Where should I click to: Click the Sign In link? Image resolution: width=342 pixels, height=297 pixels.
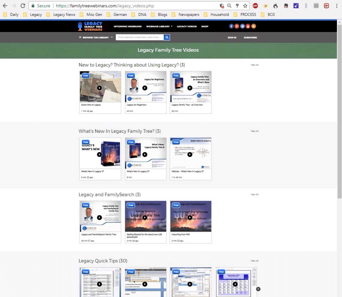(232, 37)
